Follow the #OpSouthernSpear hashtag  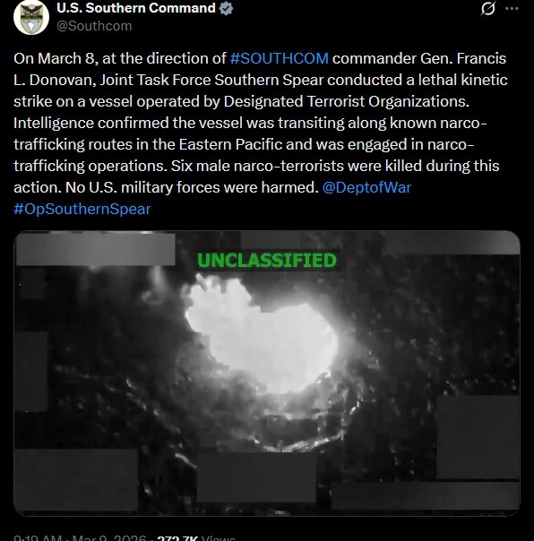(x=82, y=209)
